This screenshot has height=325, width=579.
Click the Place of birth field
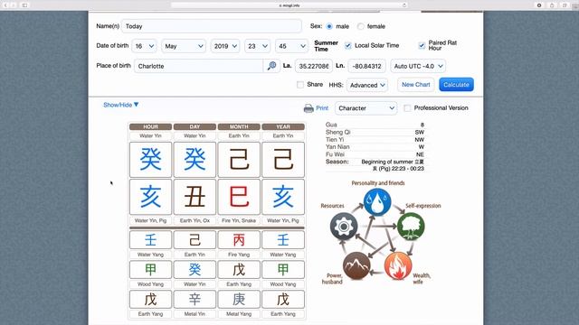point(198,66)
